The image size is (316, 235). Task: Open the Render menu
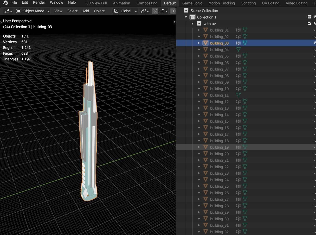pyautogui.click(x=39, y=3)
